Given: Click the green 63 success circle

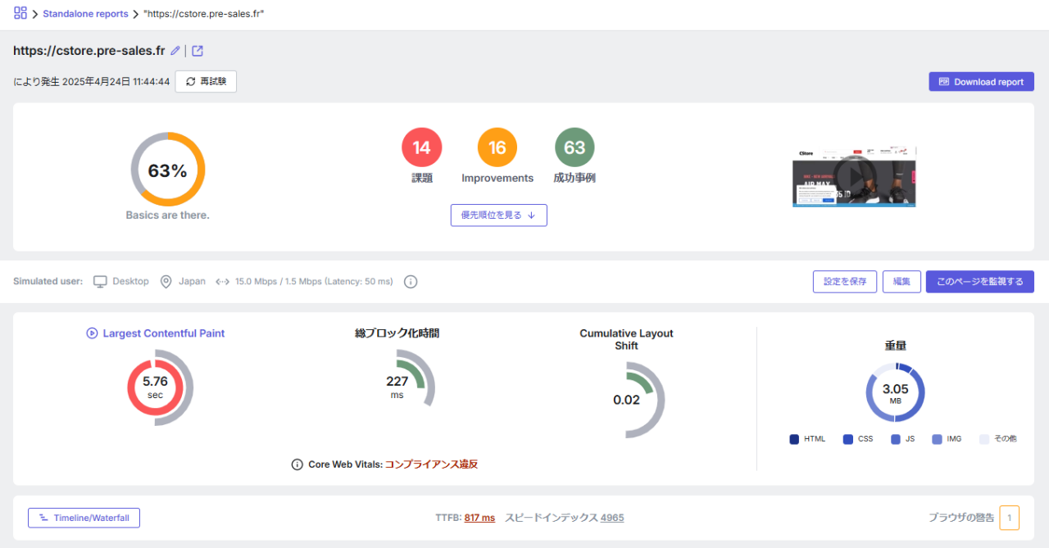Looking at the screenshot, I should (574, 147).
